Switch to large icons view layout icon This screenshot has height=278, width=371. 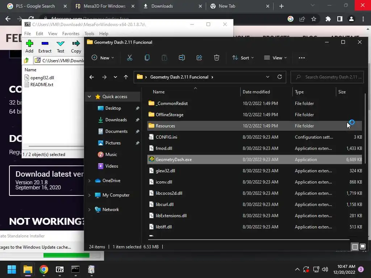[x=362, y=247]
